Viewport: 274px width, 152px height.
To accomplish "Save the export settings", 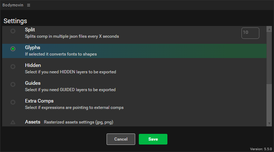I will tap(153, 139).
